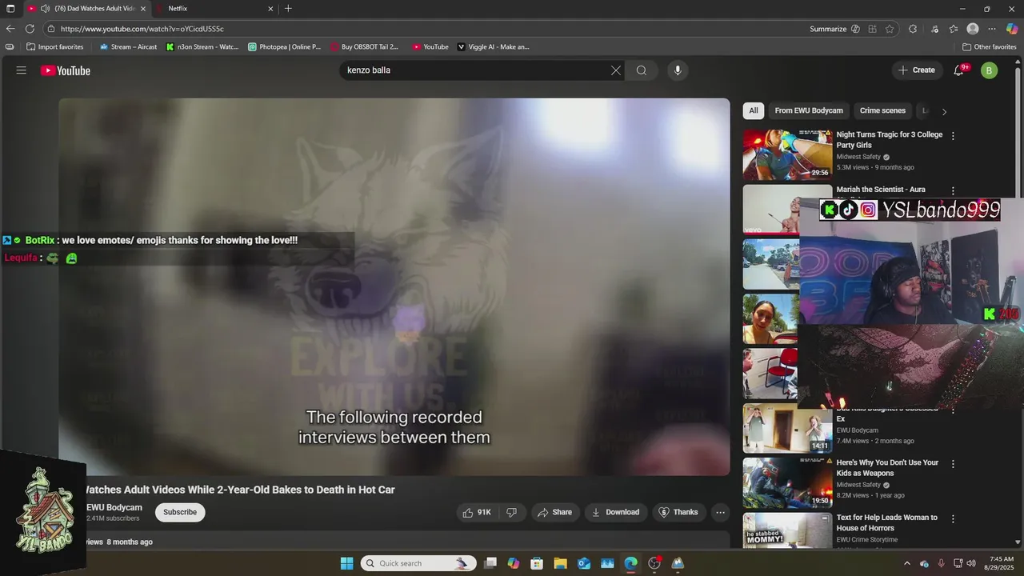
Task: Open the Stream – Aircast bookmark
Action: pos(128,47)
